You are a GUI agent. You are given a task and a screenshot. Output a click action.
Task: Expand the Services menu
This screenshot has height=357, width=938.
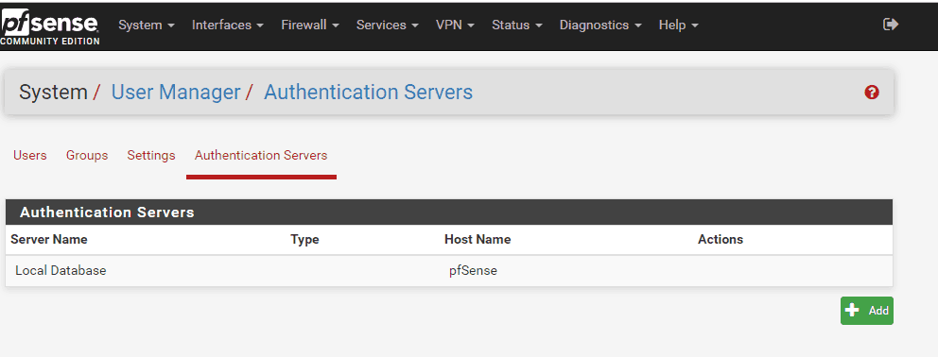click(x=387, y=25)
